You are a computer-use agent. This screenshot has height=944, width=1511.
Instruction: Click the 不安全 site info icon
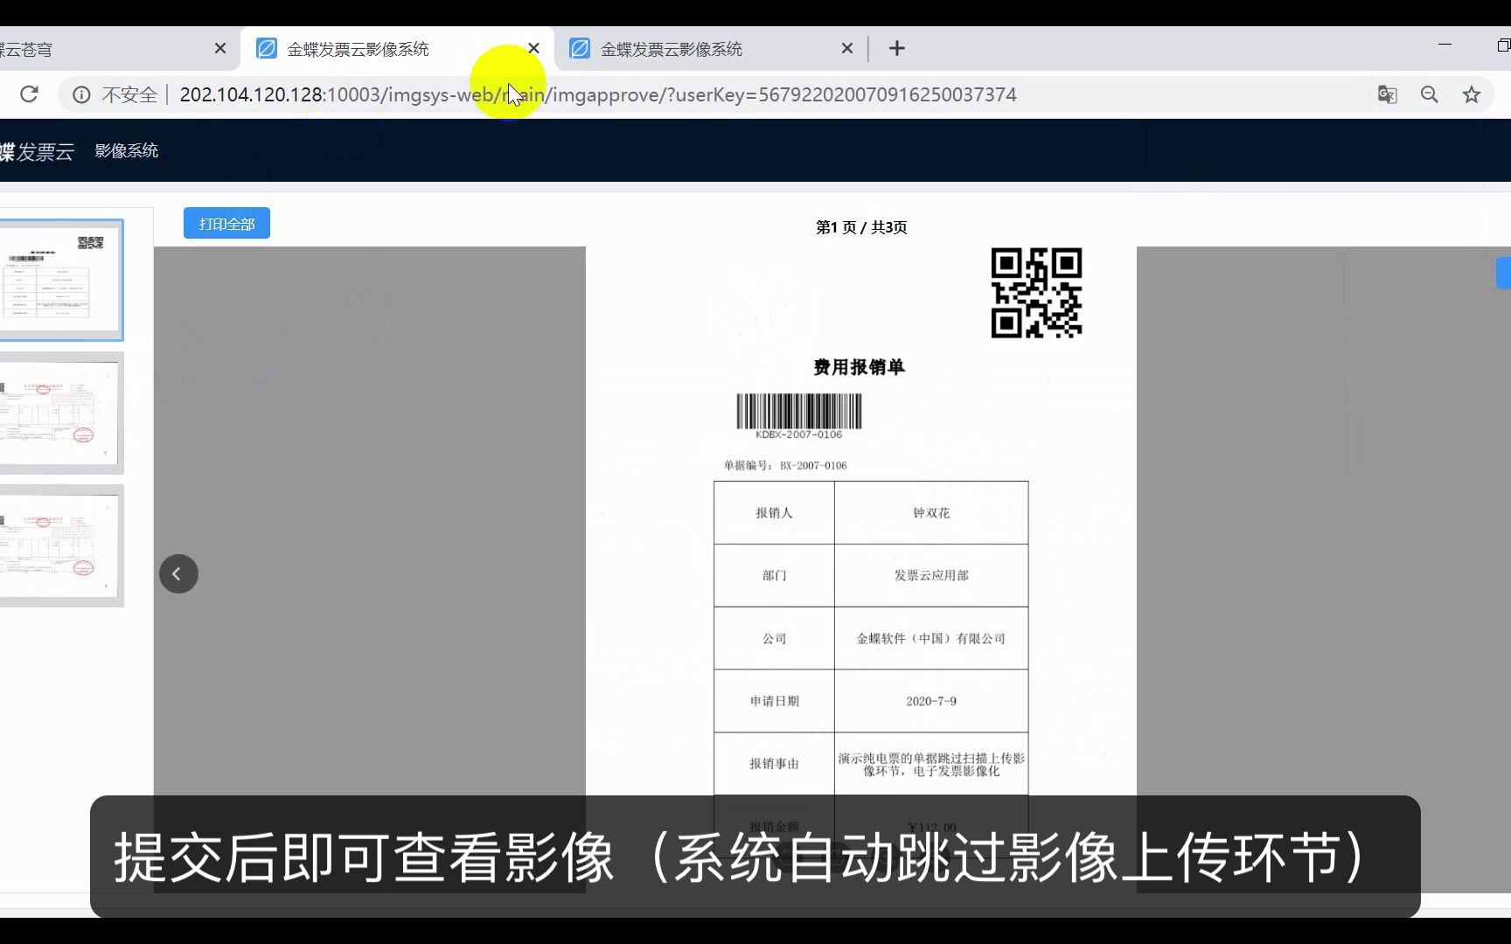81,94
